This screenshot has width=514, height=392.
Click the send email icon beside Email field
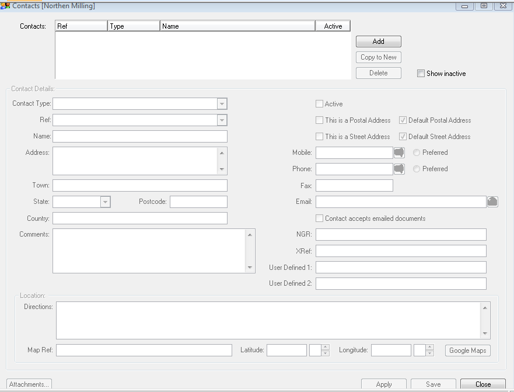[492, 202]
